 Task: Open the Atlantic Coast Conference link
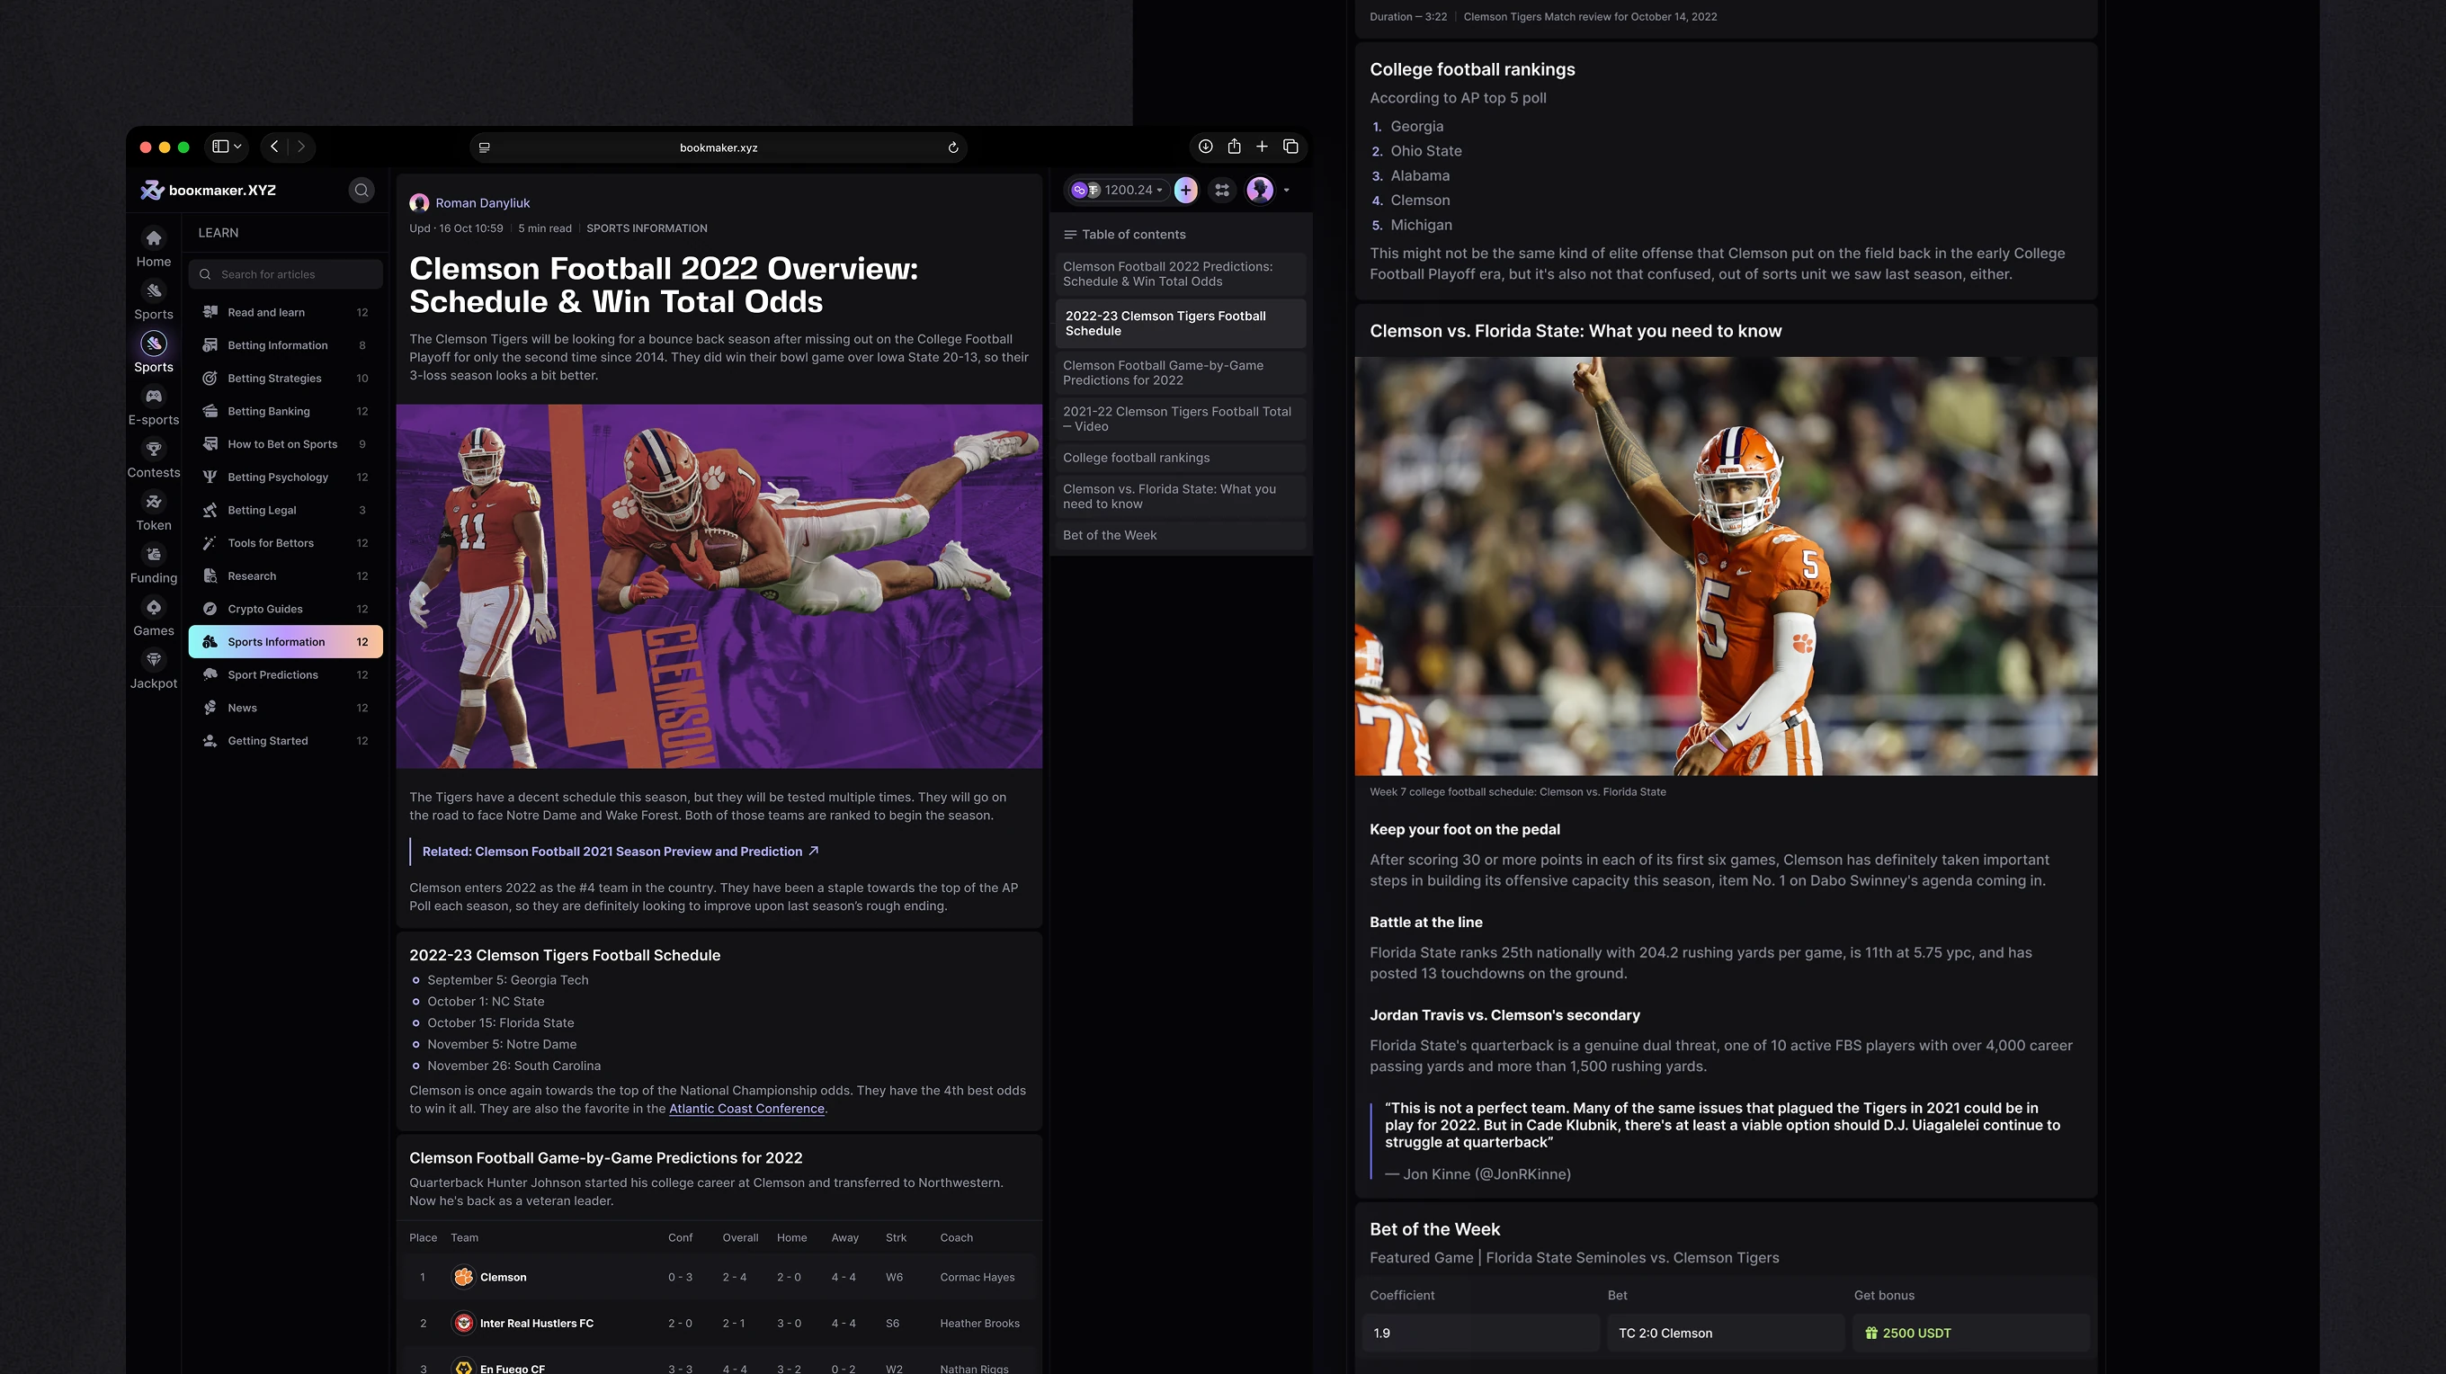tap(746, 1108)
